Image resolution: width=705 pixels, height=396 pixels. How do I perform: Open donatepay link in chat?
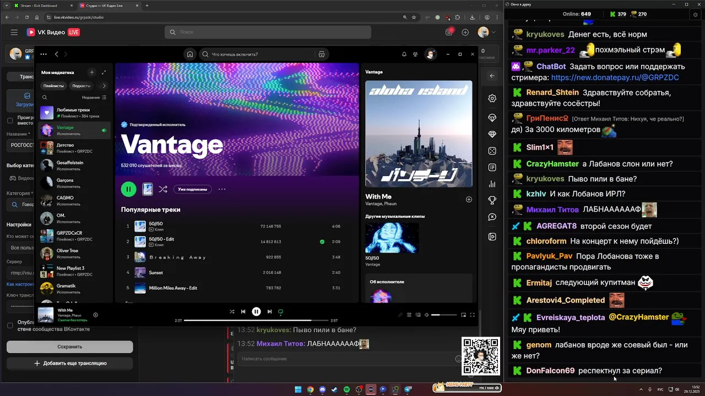pos(615,78)
